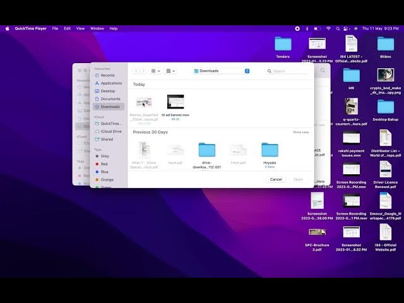Image resolution: width=404 pixels, height=303 pixels.
Task: Select Emovur_Google_Workspace pdf on desktop
Action: (x=386, y=206)
